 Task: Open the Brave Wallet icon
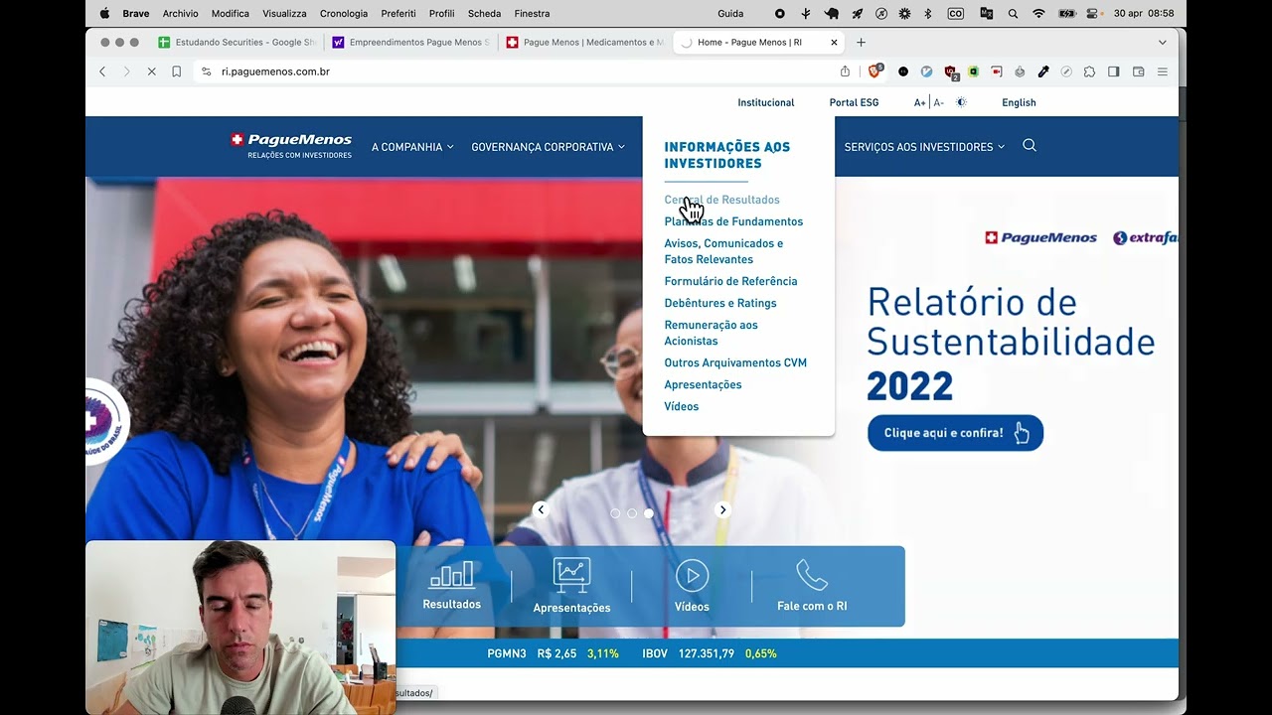point(1139,71)
